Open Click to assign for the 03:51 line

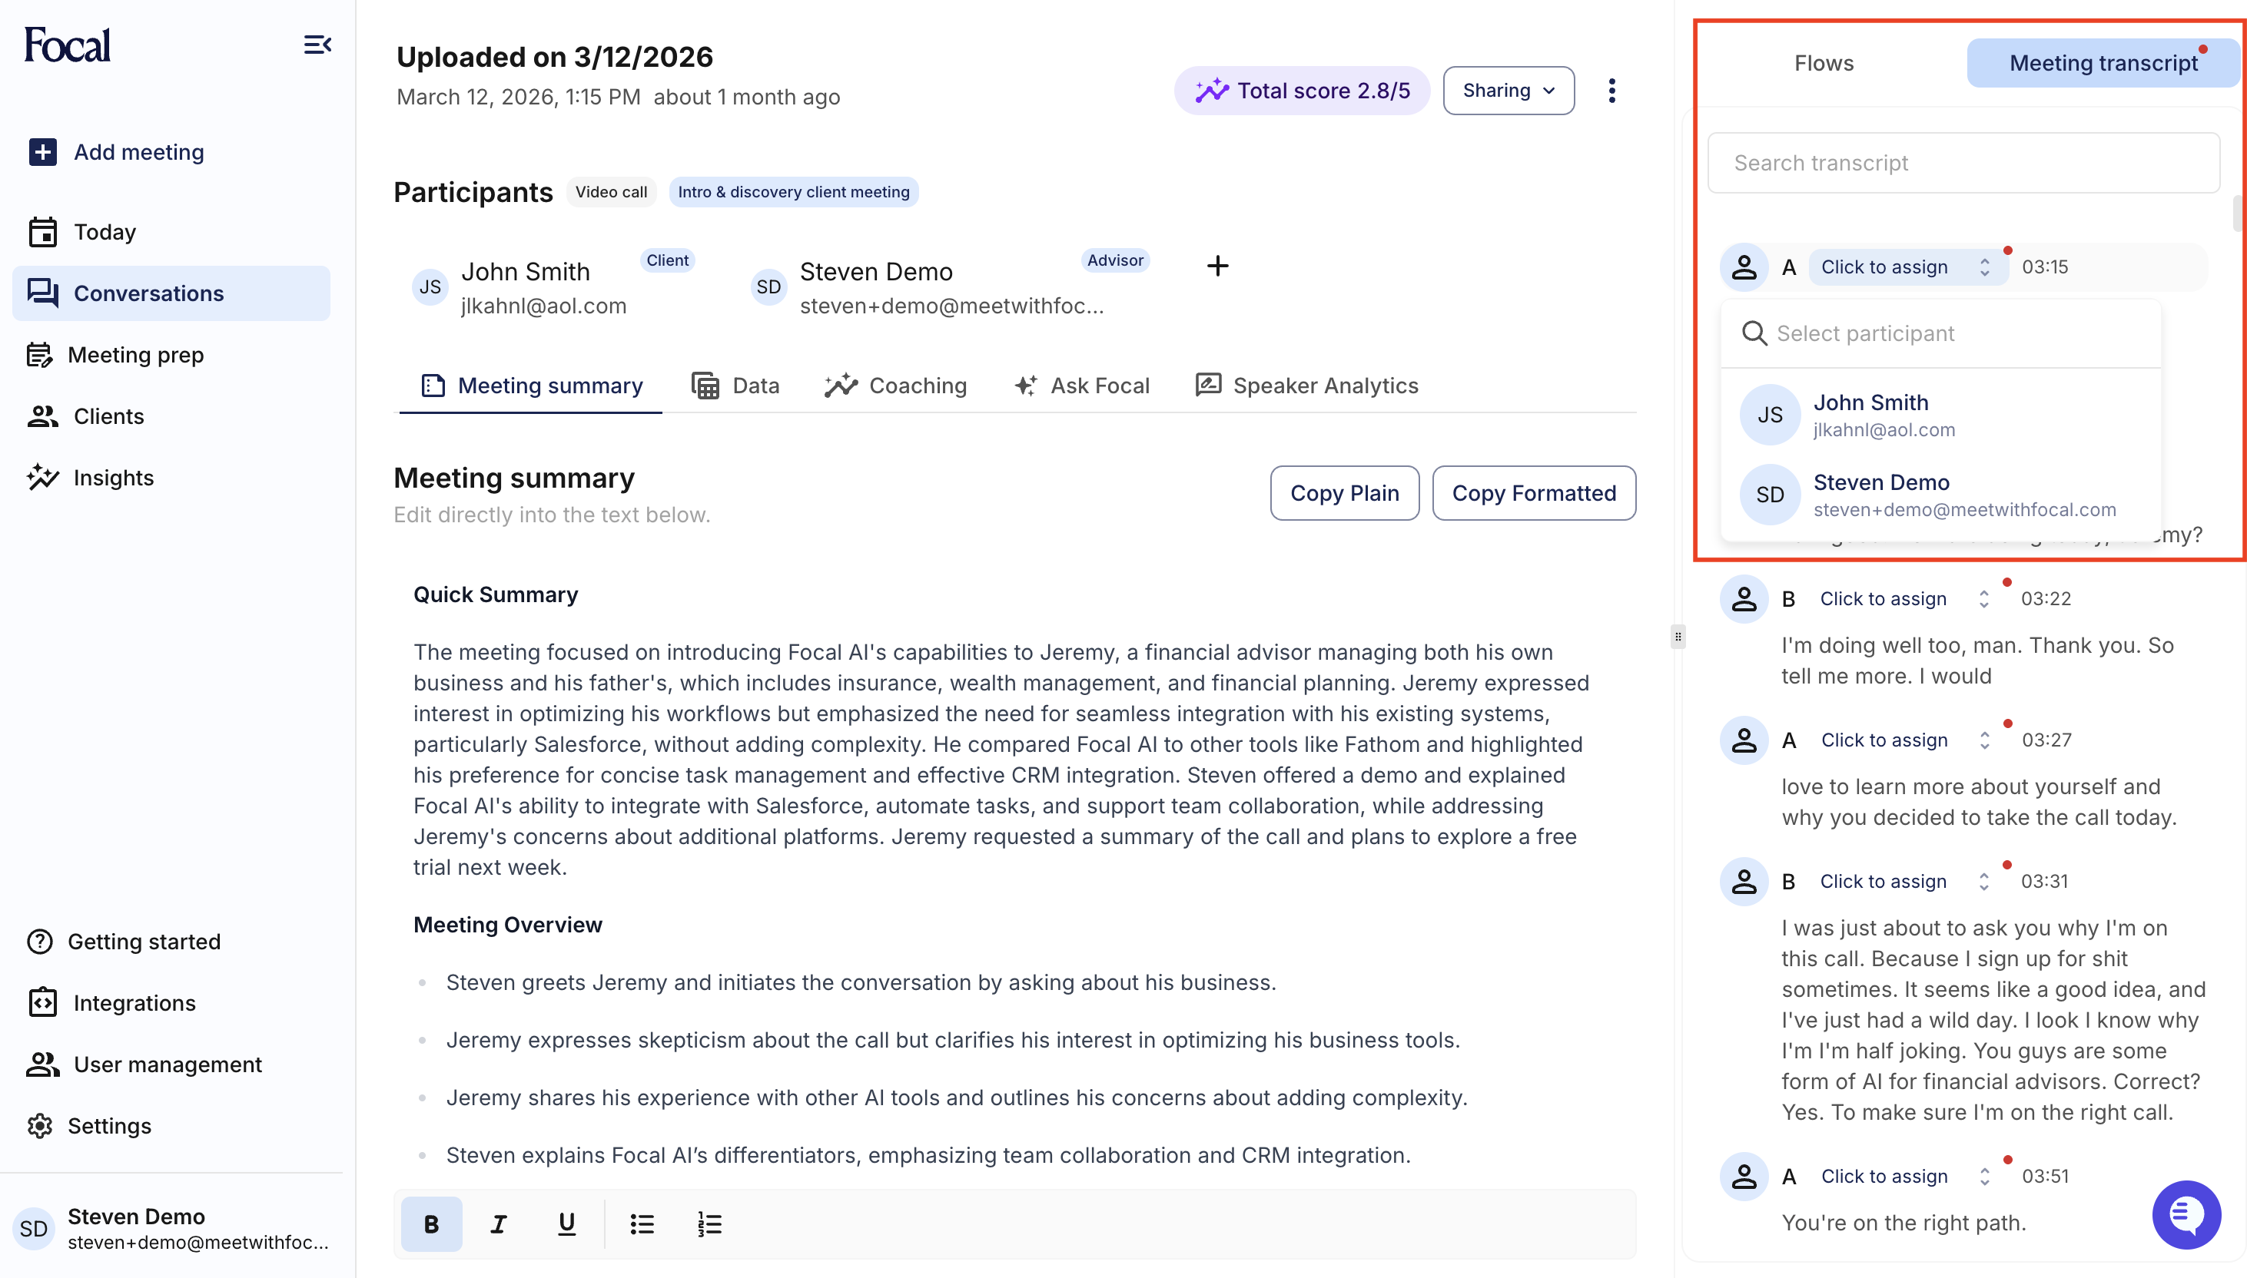1884,1175
